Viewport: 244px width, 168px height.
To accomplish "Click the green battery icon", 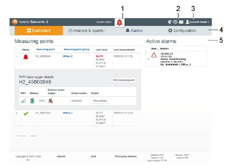I will click(32, 101).
